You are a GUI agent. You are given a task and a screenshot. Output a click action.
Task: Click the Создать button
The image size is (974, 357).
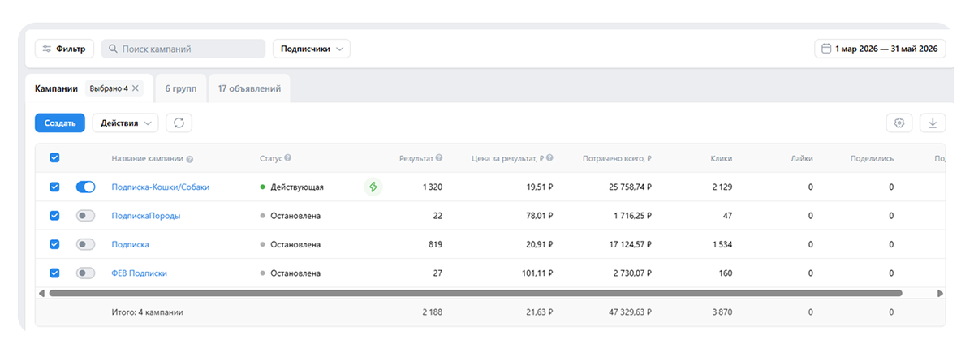(x=60, y=123)
